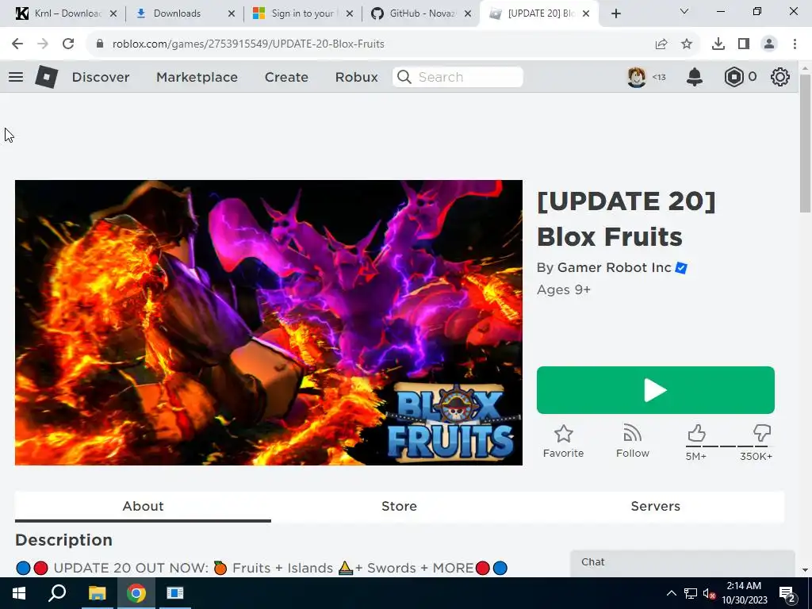Show hidden system tray icons

point(671,593)
